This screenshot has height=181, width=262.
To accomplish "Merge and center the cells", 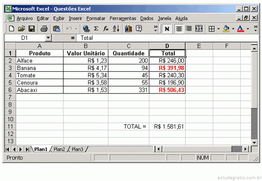I will (199, 29).
